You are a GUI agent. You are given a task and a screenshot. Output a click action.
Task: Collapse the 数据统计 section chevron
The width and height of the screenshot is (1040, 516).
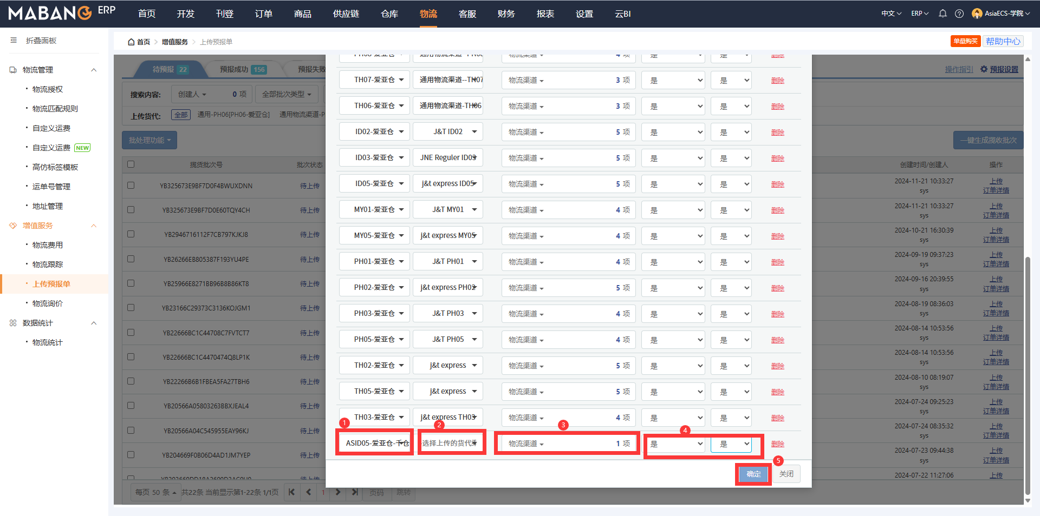tap(94, 323)
